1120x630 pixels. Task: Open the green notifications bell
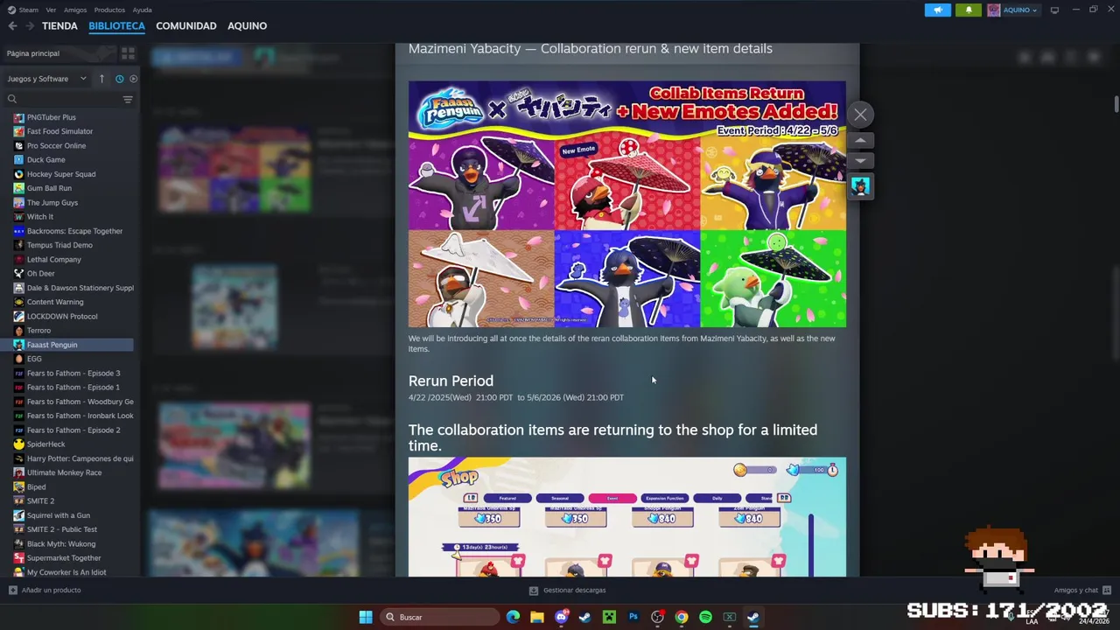[969, 10]
